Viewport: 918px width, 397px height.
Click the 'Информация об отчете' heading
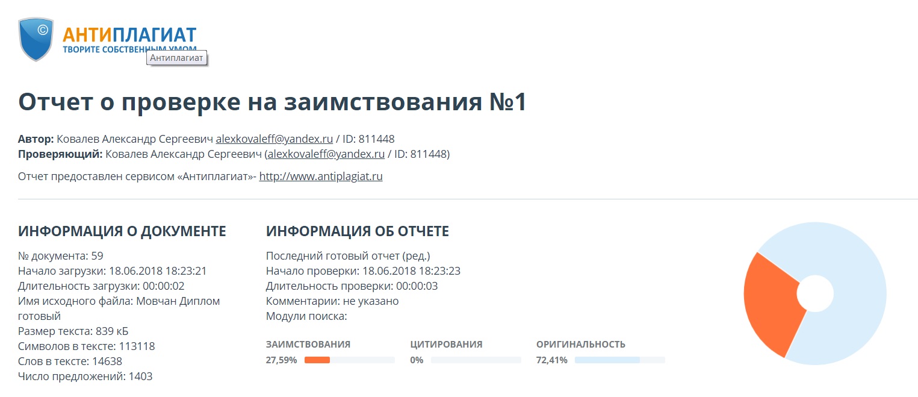coord(358,231)
